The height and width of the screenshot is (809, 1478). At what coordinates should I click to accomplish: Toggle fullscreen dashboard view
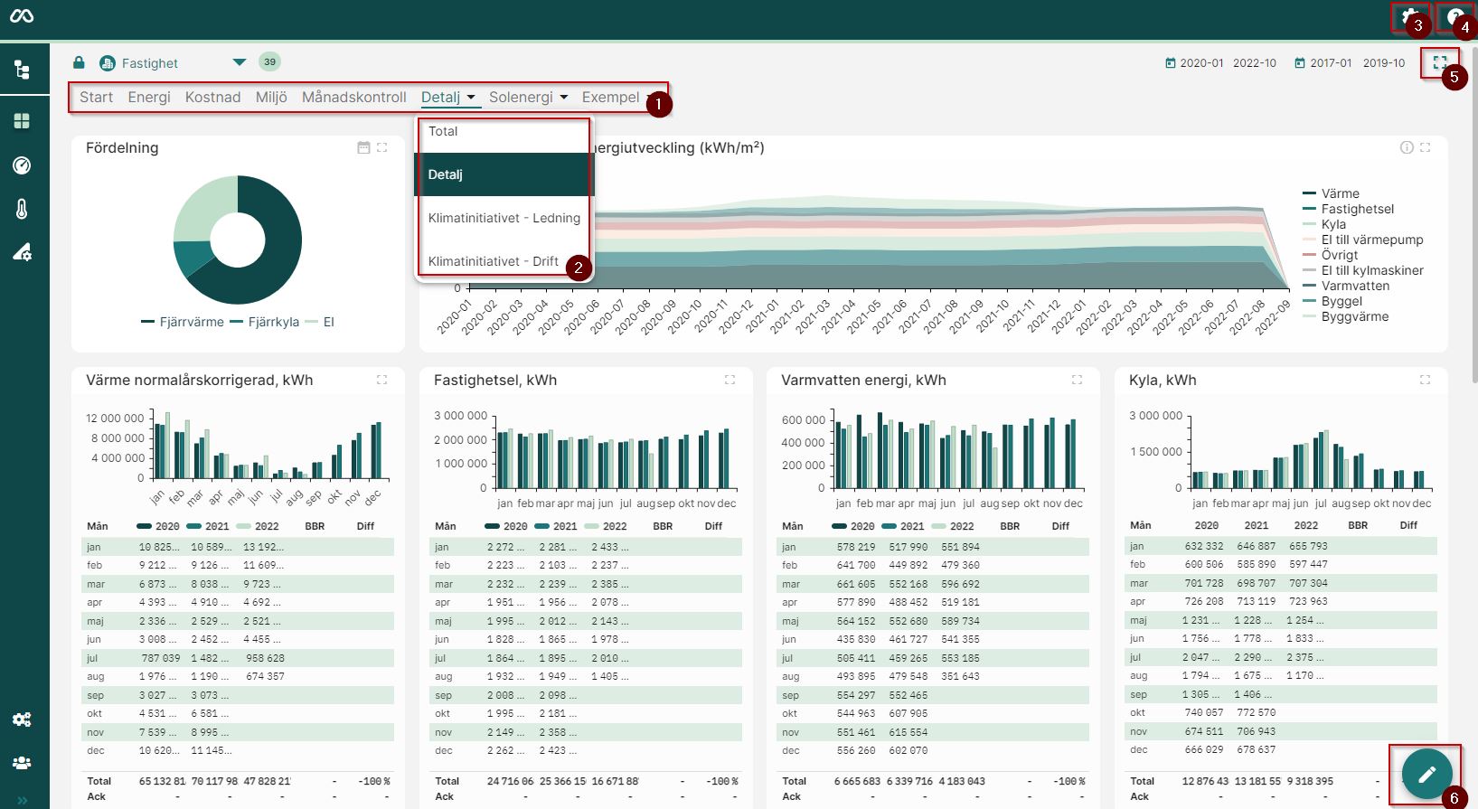1440,62
